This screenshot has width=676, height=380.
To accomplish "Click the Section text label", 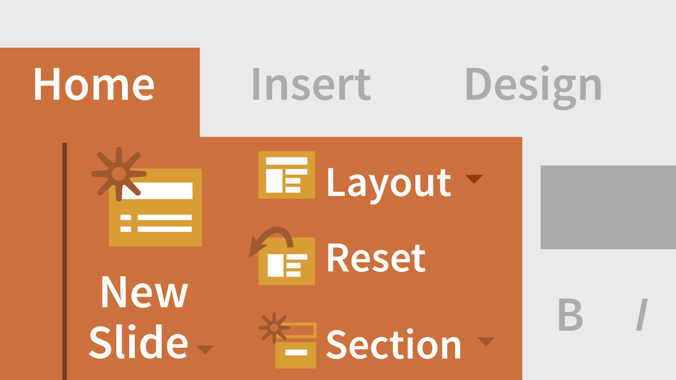I will 394,344.
